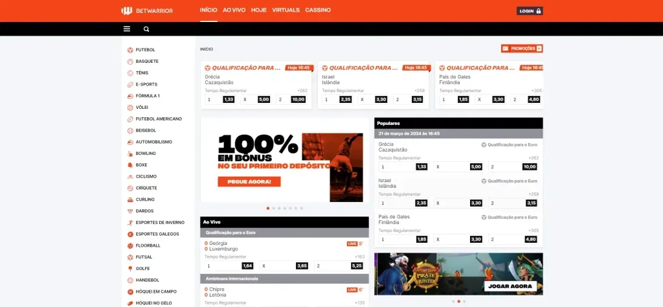Select the Vôlei icon
663x307 pixels.
point(130,108)
